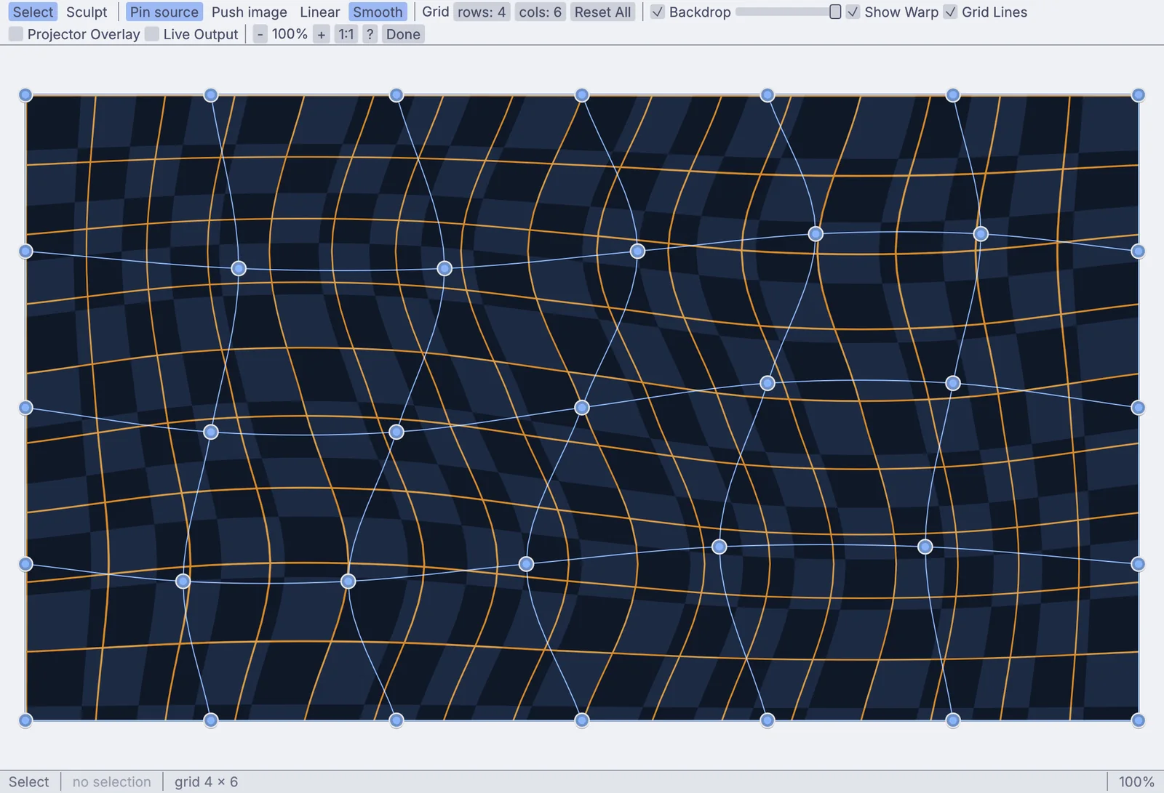Zoom in with the plus button
The width and height of the screenshot is (1164, 793).
[x=322, y=34]
